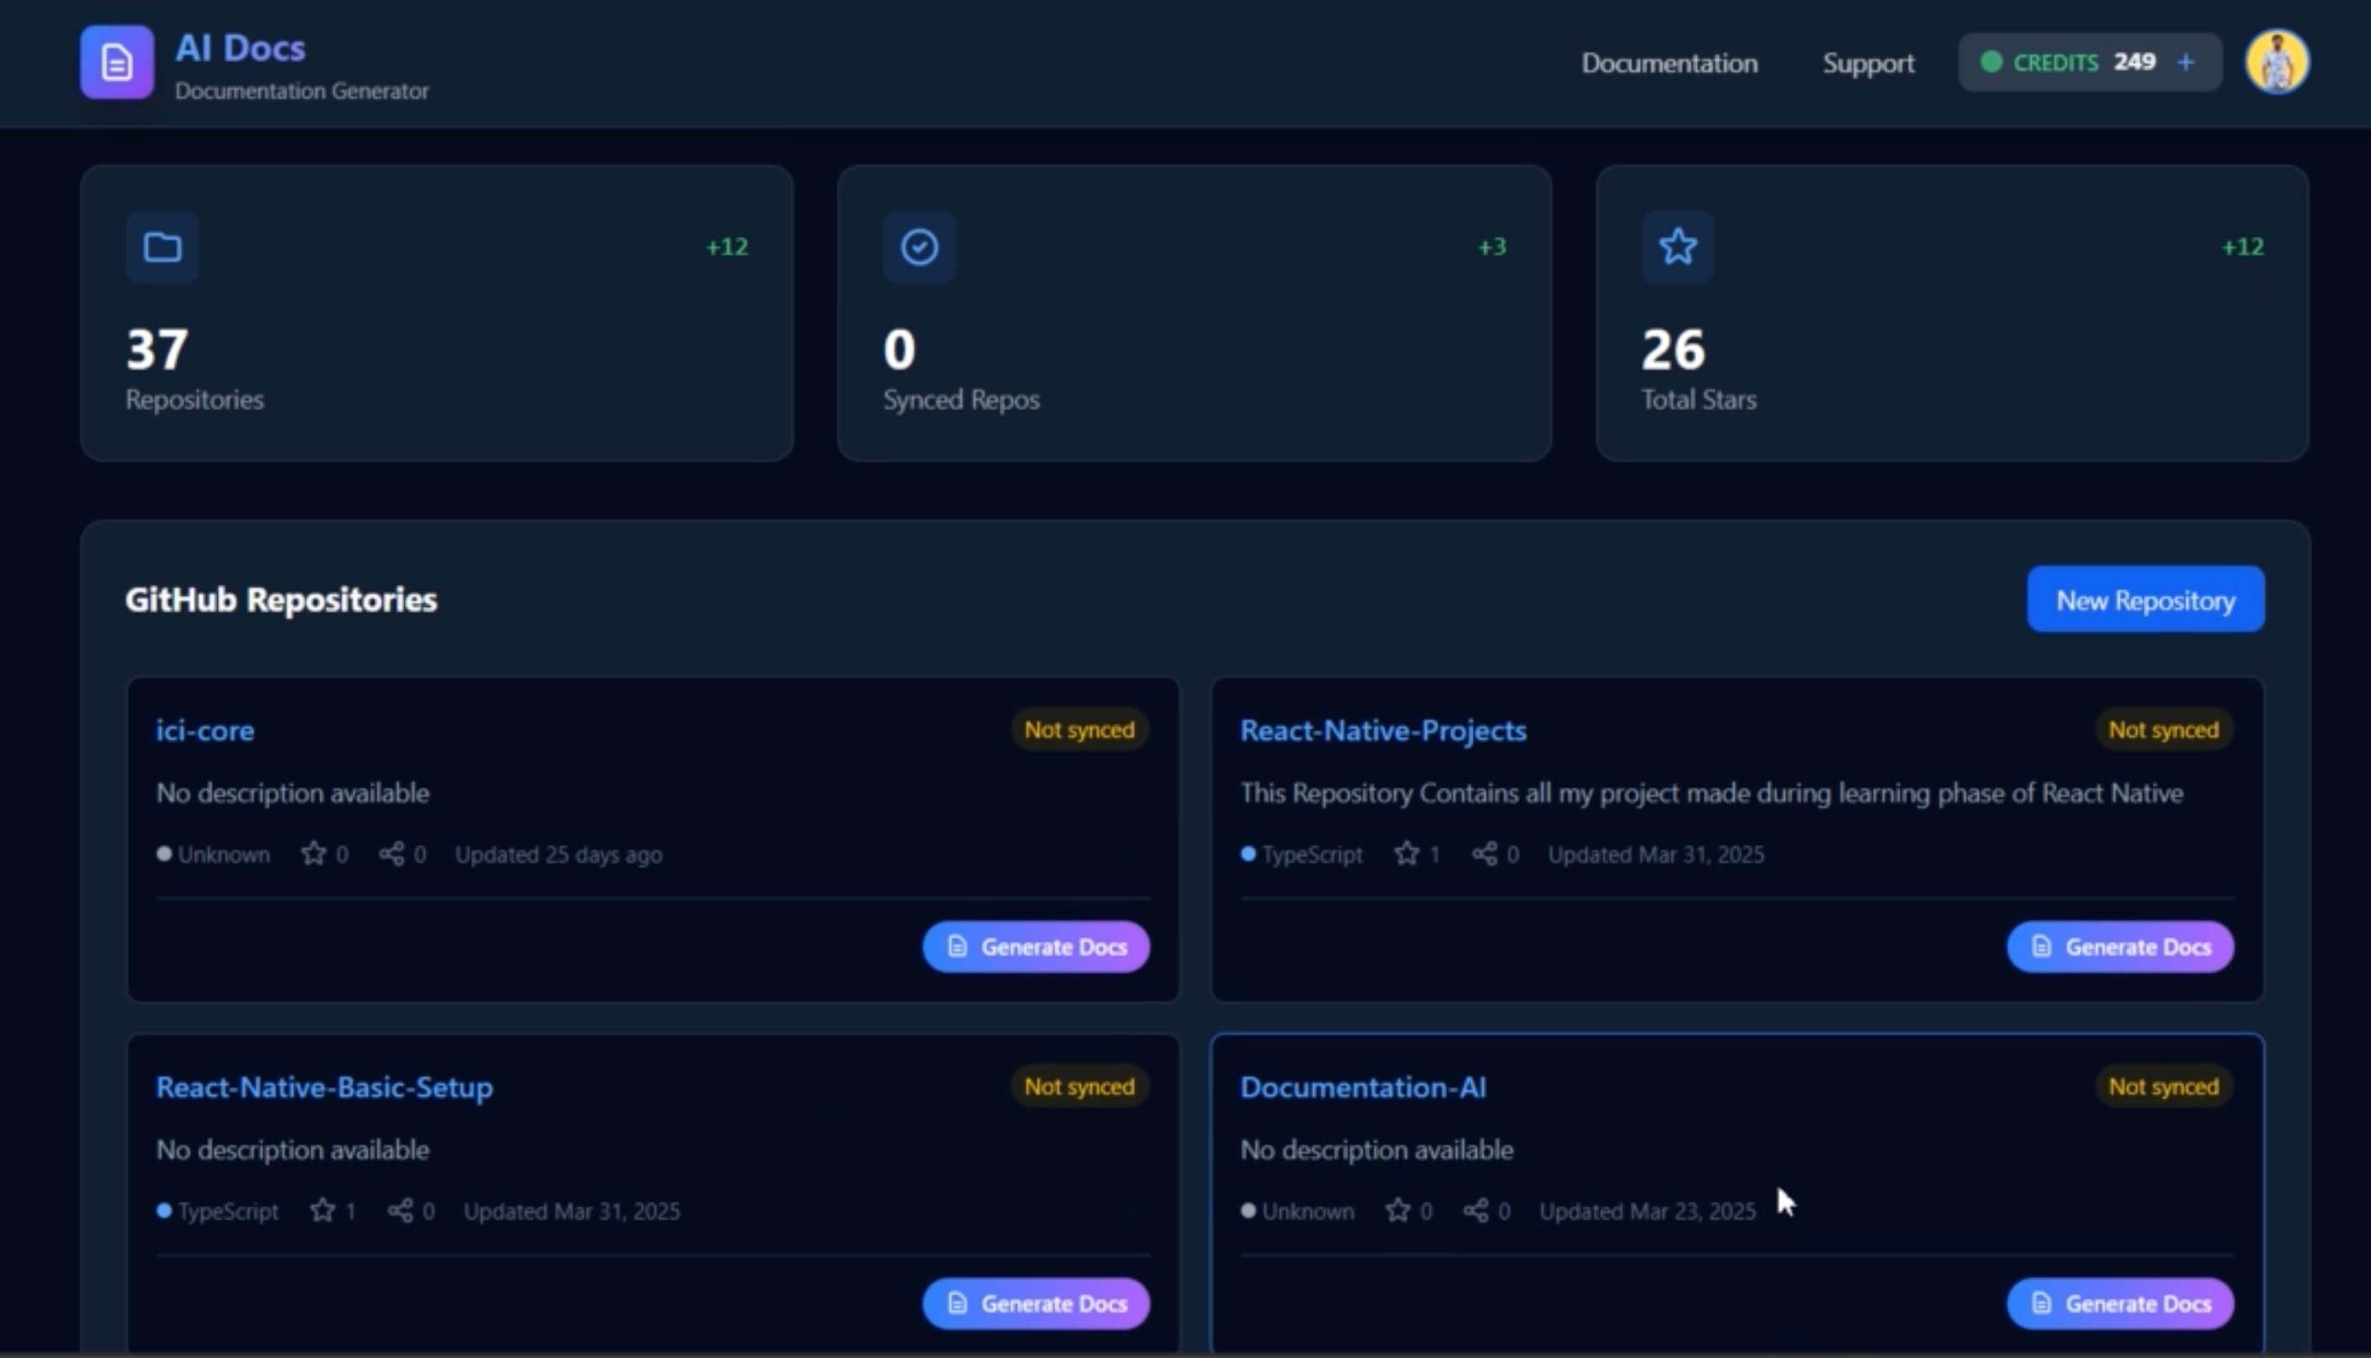The height and width of the screenshot is (1358, 2371).
Task: Click the folder icon in Repositories card
Action: [x=163, y=247]
